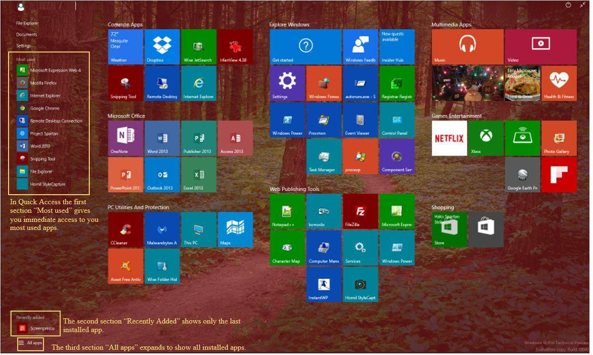Viewport: 593px width, 355px height.
Task: Open the Control Panel tile
Action: (397, 120)
